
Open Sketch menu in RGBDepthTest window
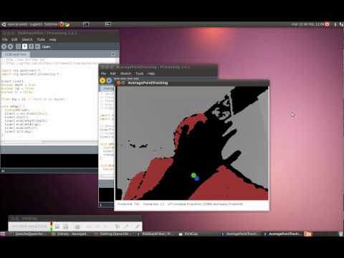click(x=27, y=39)
